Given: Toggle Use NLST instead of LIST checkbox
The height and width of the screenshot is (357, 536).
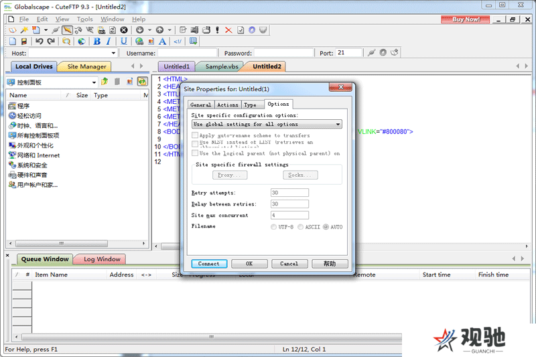Looking at the screenshot, I should pyautogui.click(x=195, y=143).
